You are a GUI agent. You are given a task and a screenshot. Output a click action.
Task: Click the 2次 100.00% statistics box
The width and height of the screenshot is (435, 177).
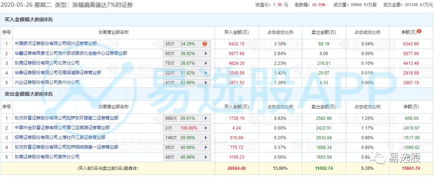[x=187, y=128]
